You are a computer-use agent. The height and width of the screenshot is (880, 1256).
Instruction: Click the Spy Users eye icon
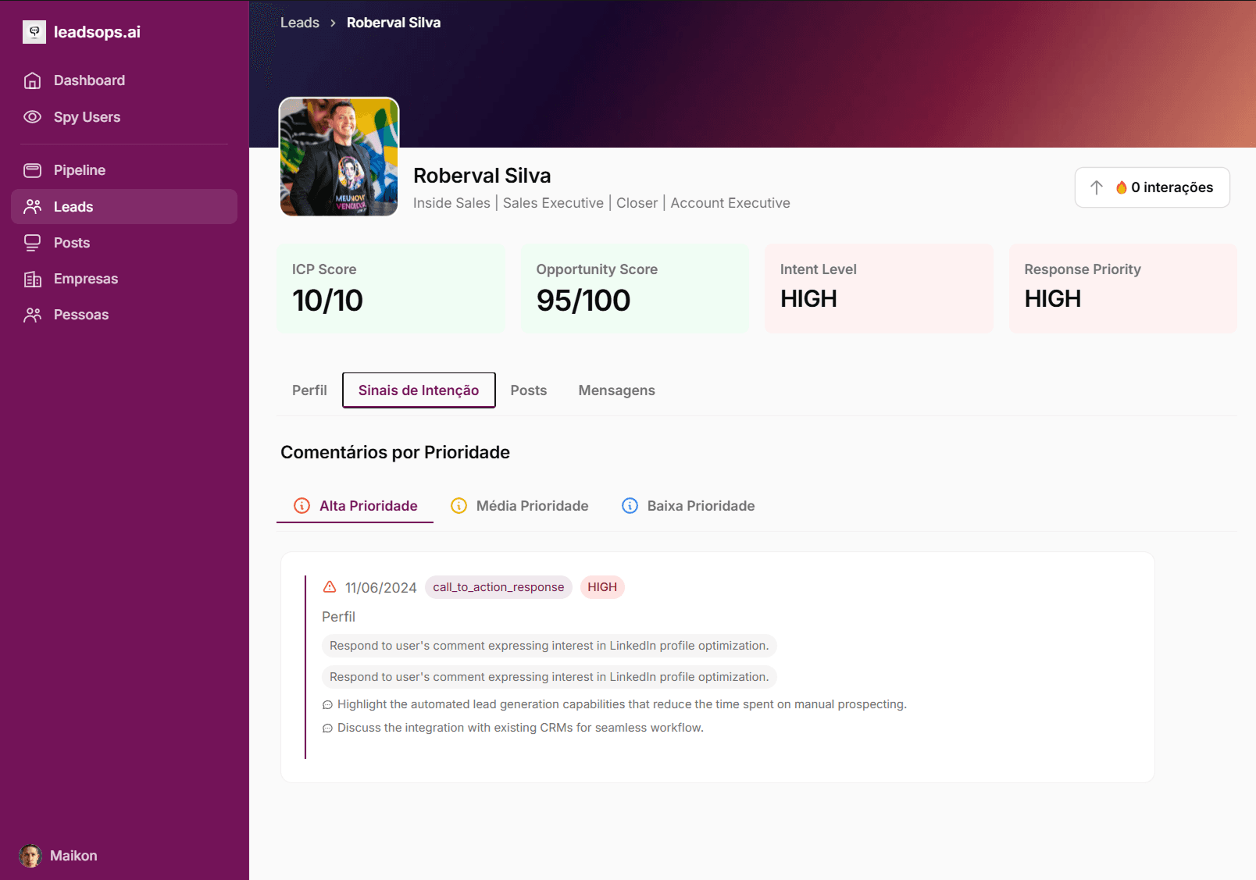[33, 117]
